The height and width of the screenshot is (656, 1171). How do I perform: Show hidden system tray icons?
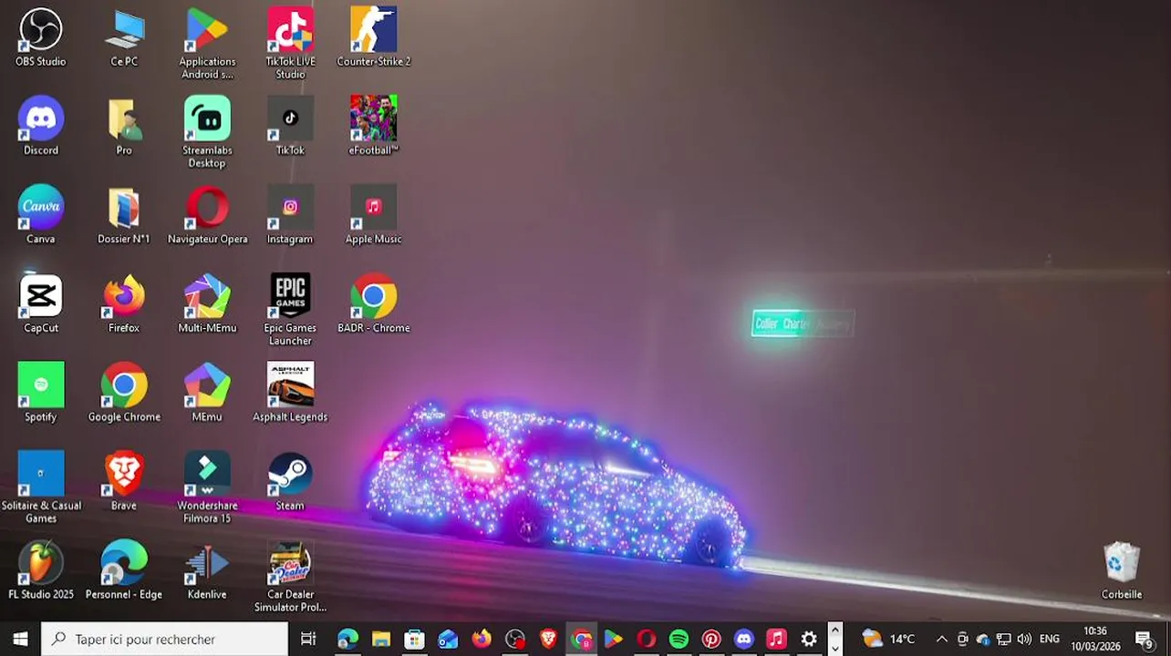tap(941, 639)
